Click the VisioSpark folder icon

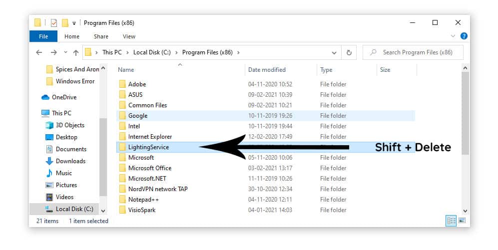pyautogui.click(x=122, y=210)
